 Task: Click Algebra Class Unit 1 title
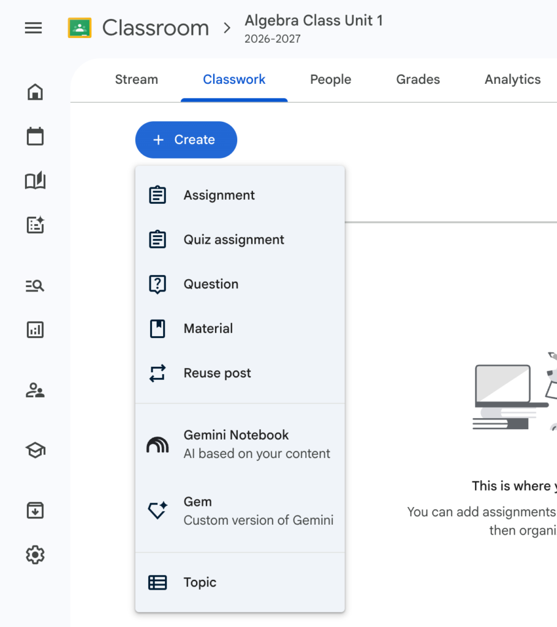coord(314,20)
